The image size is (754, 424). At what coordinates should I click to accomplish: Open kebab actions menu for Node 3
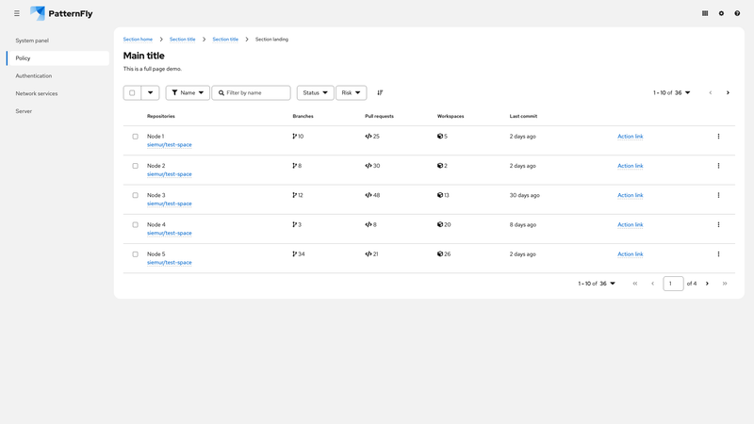tap(718, 195)
